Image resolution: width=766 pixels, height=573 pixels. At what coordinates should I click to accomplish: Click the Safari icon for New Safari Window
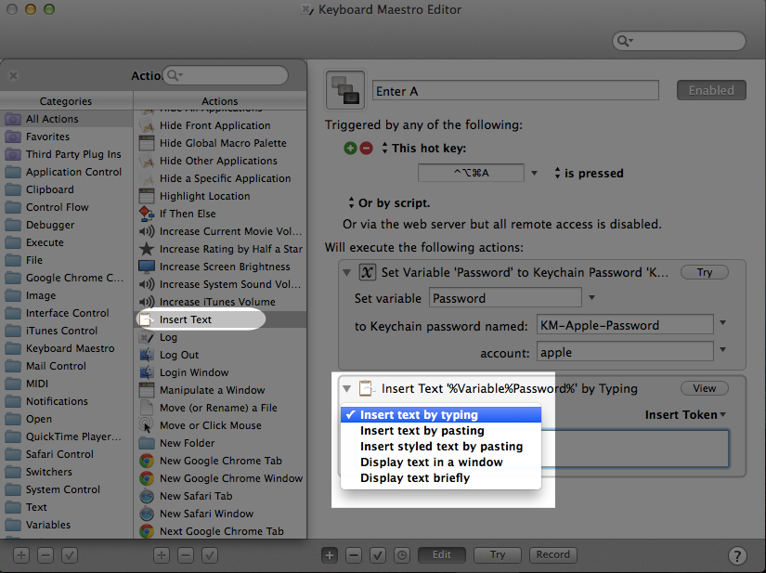tap(147, 514)
